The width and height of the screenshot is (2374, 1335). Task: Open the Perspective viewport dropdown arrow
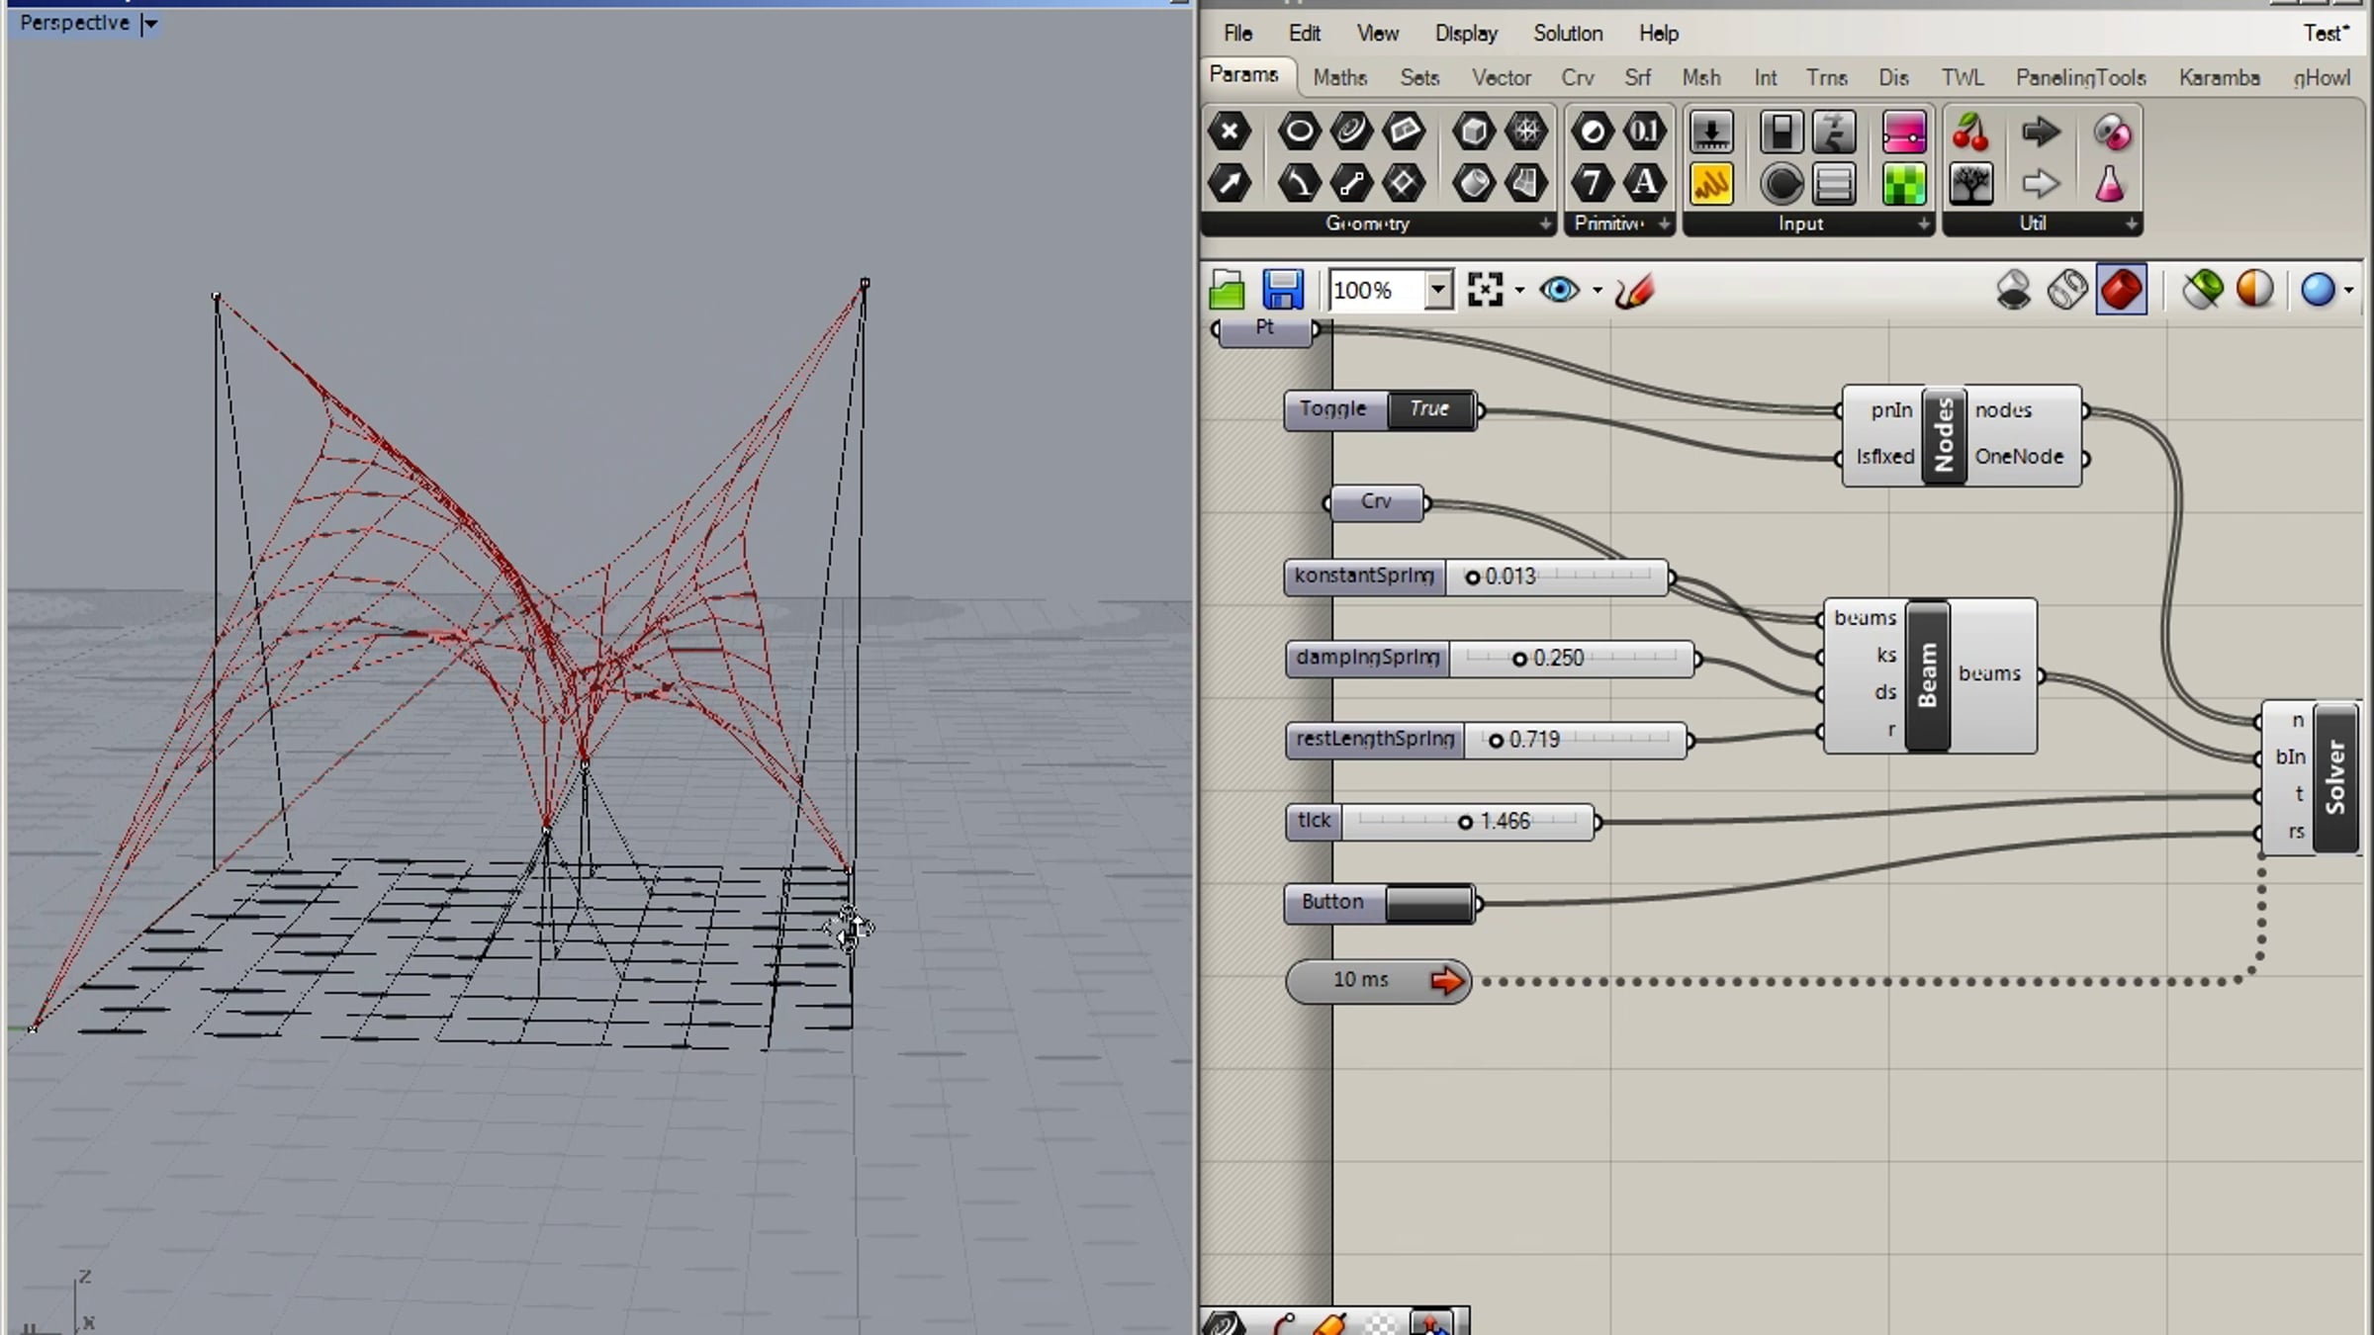coord(150,24)
